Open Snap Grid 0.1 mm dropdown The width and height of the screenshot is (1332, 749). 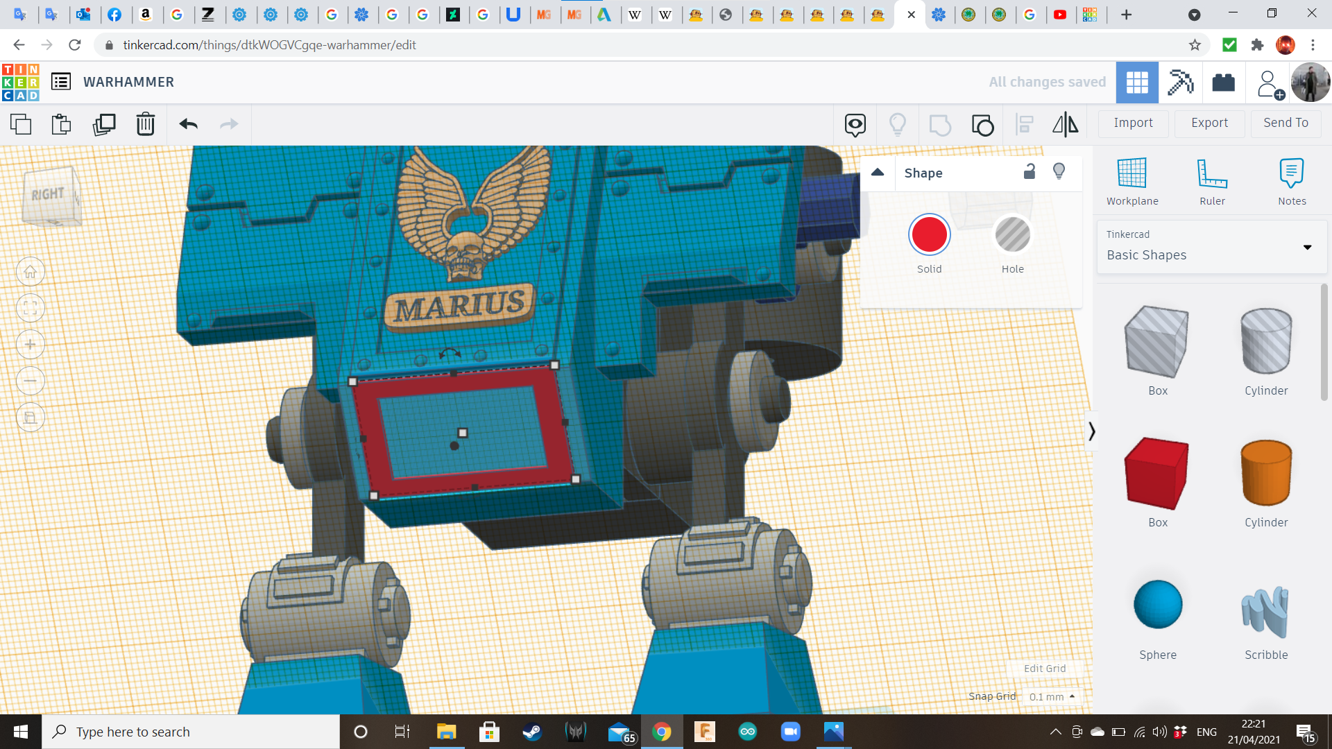(1052, 696)
